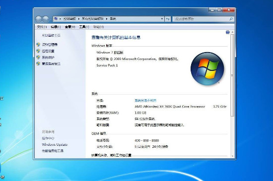Click the 'Windows 7 旗舰版' edition text

coord(110,53)
